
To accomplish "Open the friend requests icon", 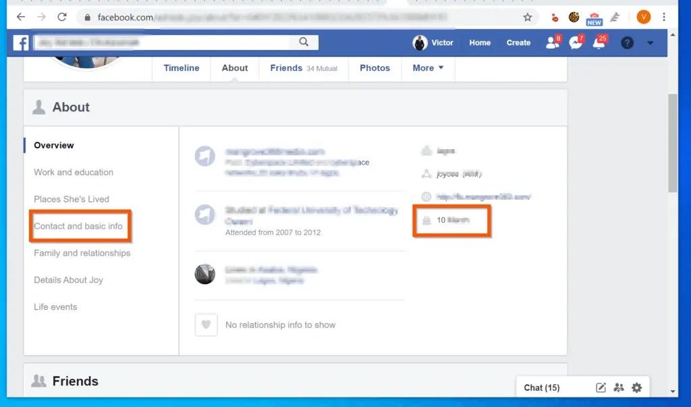I will click(551, 43).
